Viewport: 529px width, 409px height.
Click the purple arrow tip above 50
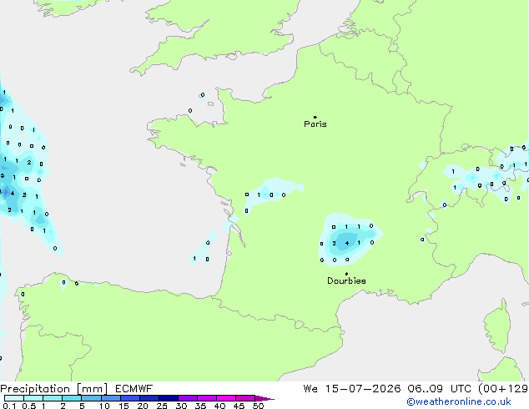pyautogui.click(x=264, y=398)
